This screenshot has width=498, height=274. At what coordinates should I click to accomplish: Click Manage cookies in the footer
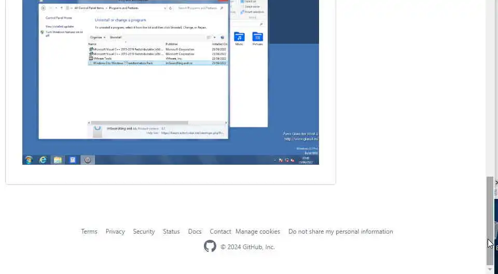point(258,232)
